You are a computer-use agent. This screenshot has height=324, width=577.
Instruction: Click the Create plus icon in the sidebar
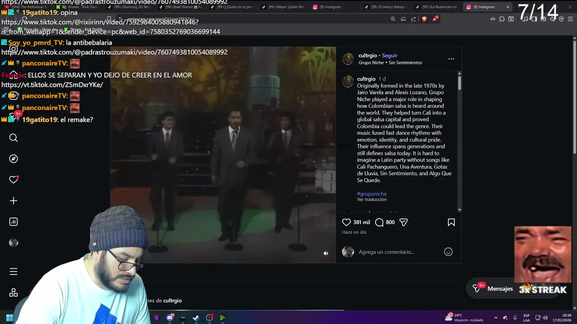14,201
